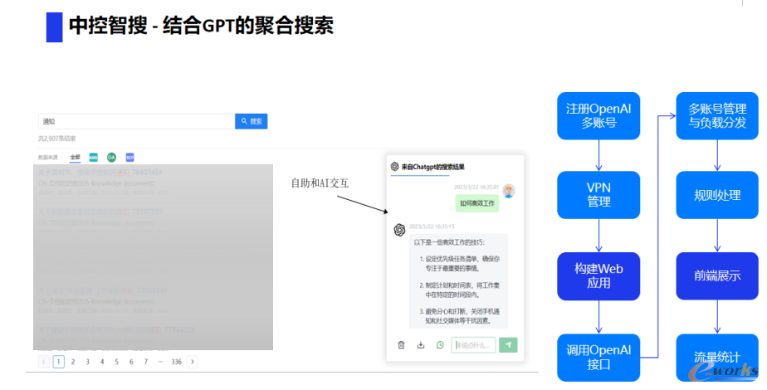Filter results by the SCP source icon
Image resolution: width=767 pixels, height=390 pixels.
tap(129, 158)
